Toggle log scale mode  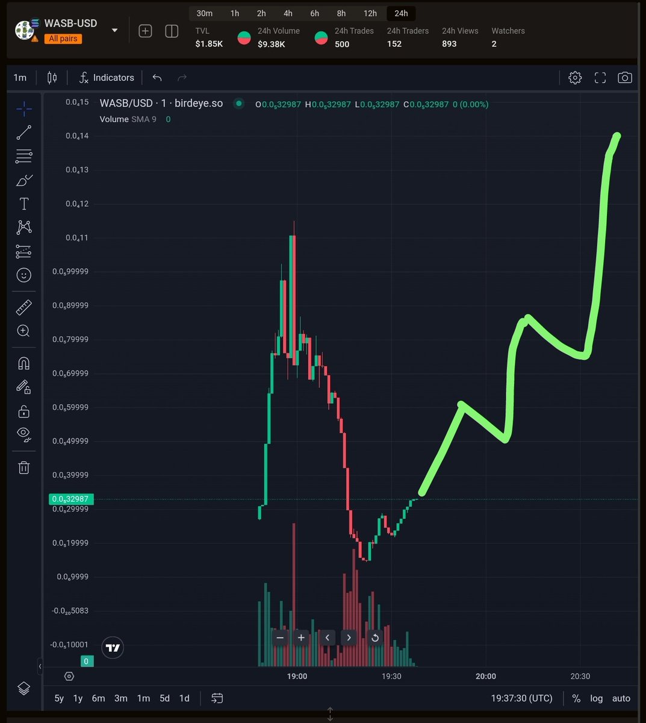pos(597,698)
